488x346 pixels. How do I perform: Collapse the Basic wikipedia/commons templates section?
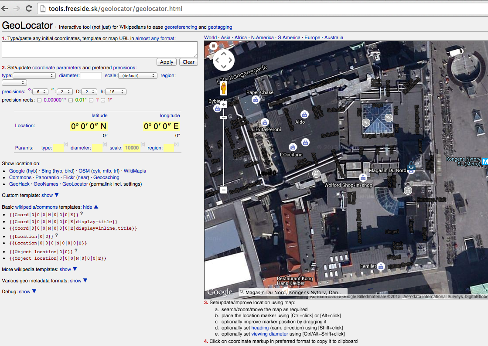tap(91, 207)
